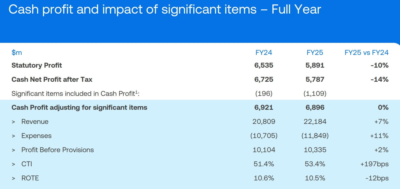The height and width of the screenshot is (189, 400).
Task: Click the FY25 vs FY24 column header
Action: pyautogui.click(x=366, y=52)
